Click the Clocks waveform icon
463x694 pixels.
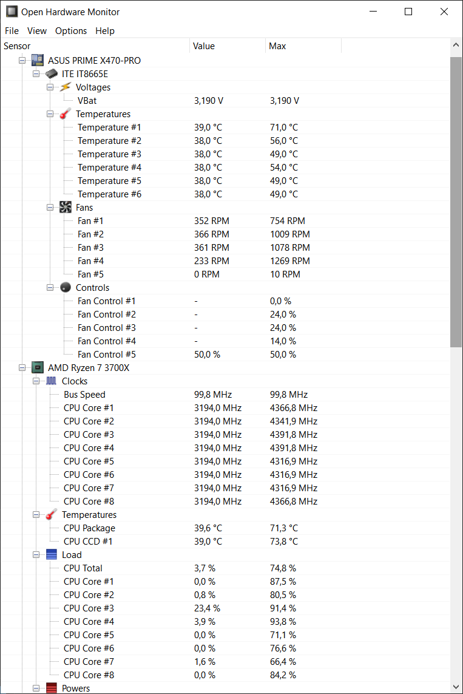click(x=52, y=381)
